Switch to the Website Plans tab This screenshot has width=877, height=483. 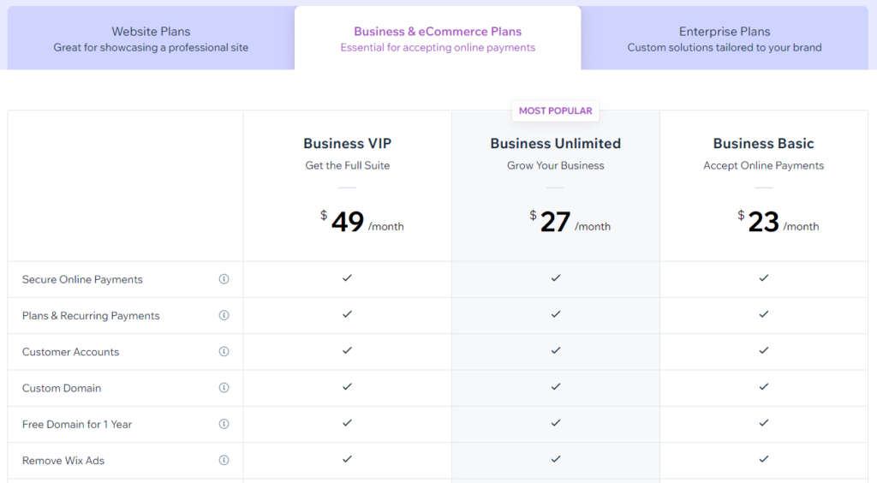[151, 38]
